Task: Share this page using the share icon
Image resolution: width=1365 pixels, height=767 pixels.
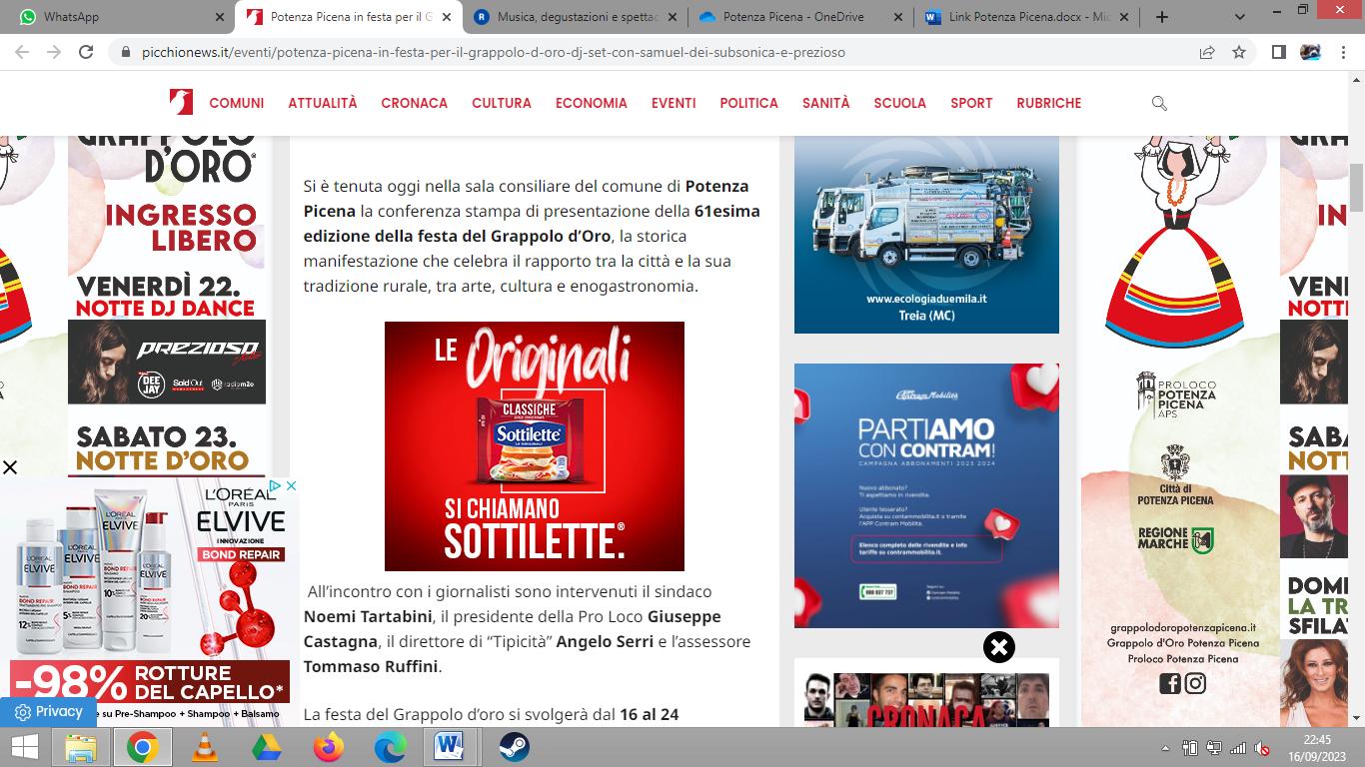Action: coord(1207,52)
